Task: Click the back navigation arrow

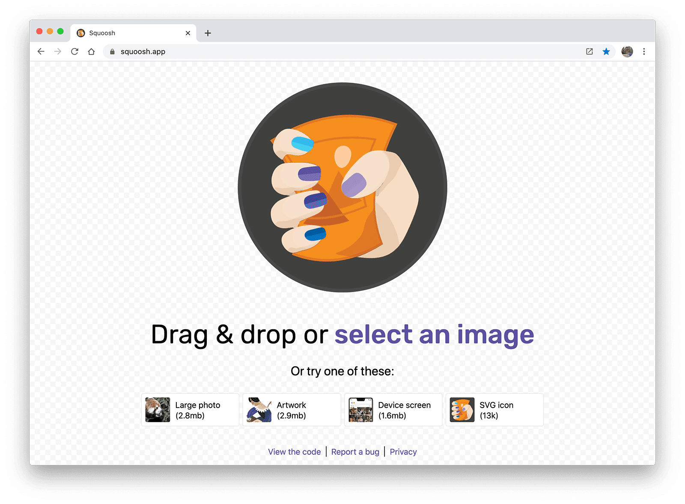Action: pos(41,51)
